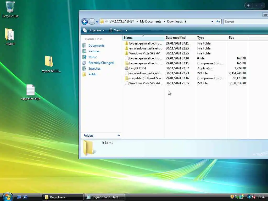Navigate to My Documents breadcrumb
Viewport: 268px width, 201px height.
150,21
